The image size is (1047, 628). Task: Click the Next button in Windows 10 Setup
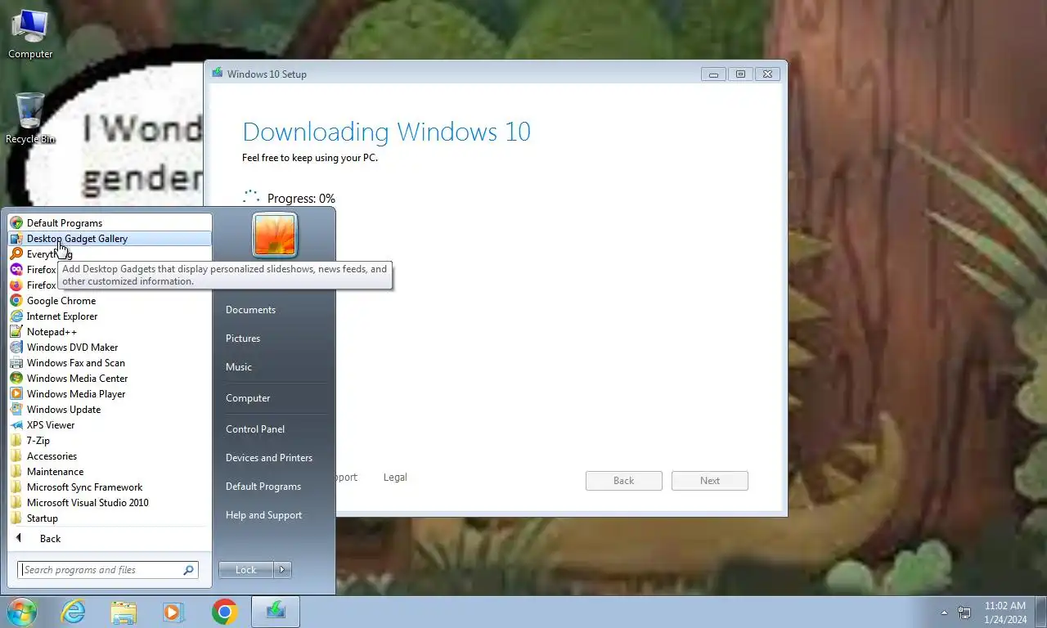point(710,480)
